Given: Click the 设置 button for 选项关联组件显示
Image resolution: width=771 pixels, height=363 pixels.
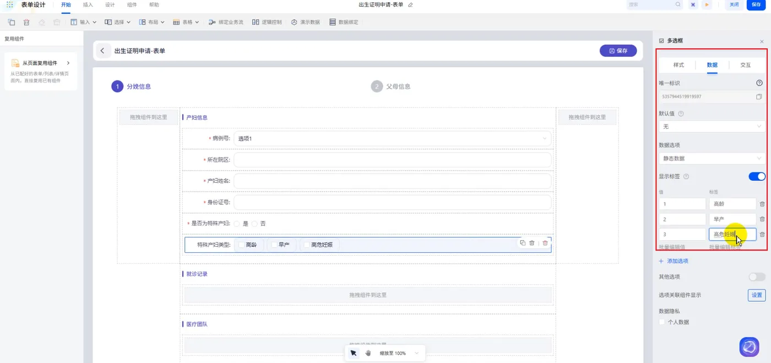Looking at the screenshot, I should 757,295.
